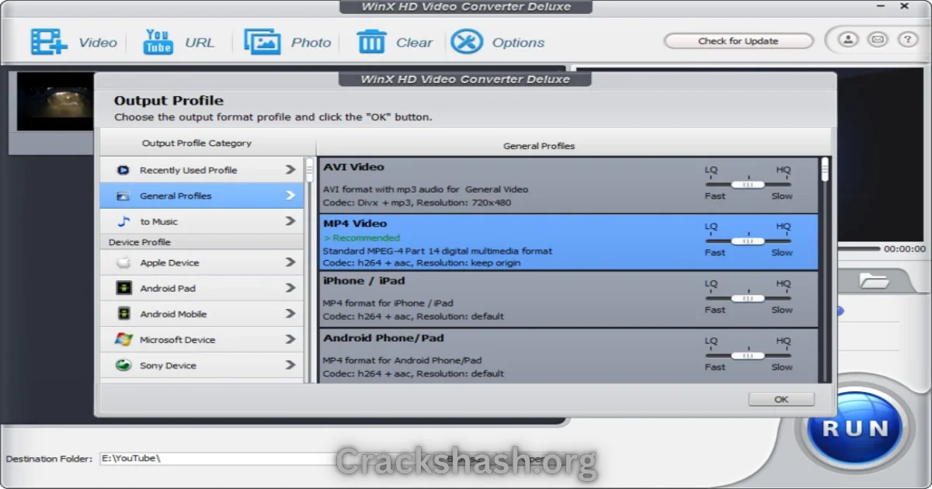Screen dimensions: 932x489
Task: Click the Device Profile header
Action: pos(140,242)
